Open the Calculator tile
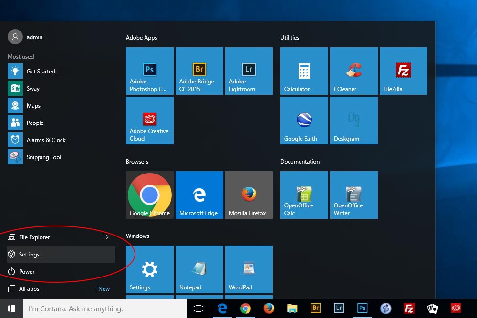 tap(304, 71)
